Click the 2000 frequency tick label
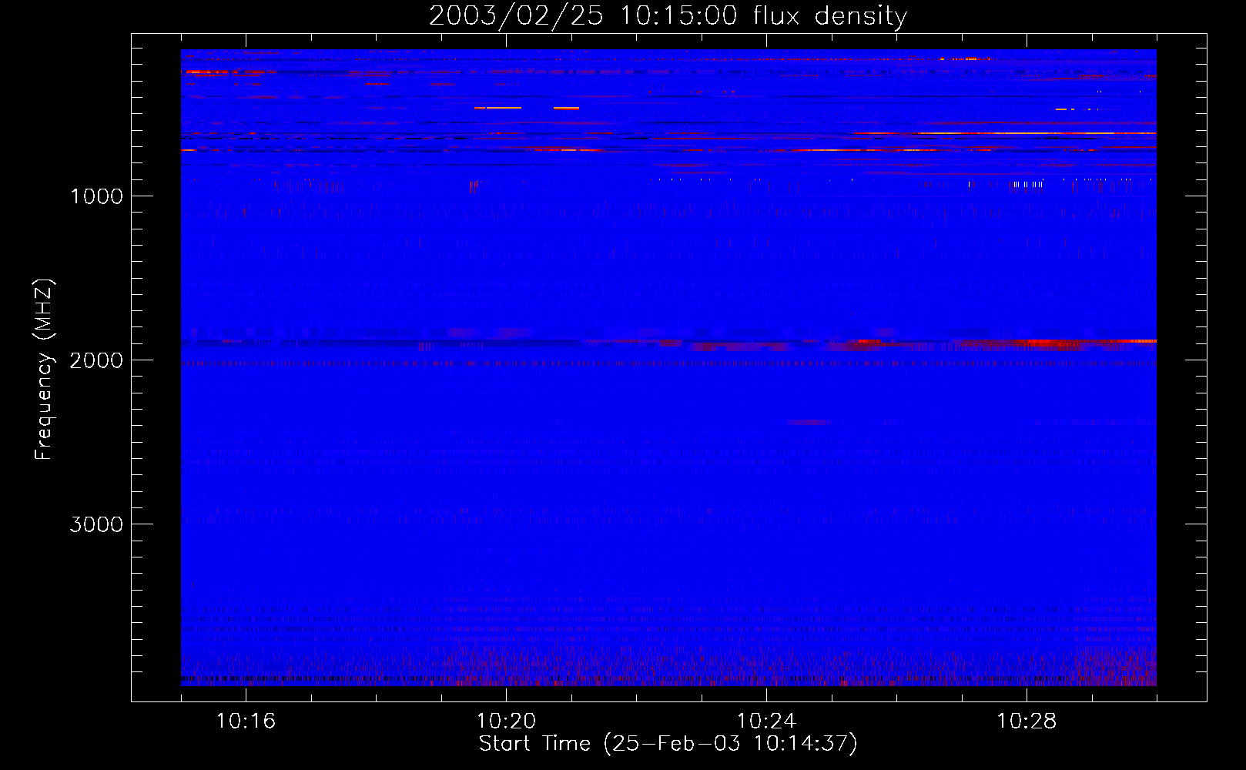 [96, 360]
